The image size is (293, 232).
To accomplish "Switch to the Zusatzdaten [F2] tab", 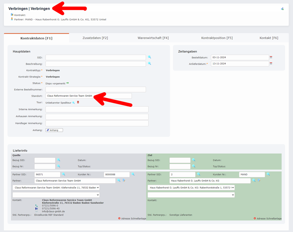I will 95,38.
